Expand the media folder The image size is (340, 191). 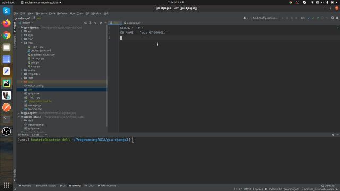[22, 70]
